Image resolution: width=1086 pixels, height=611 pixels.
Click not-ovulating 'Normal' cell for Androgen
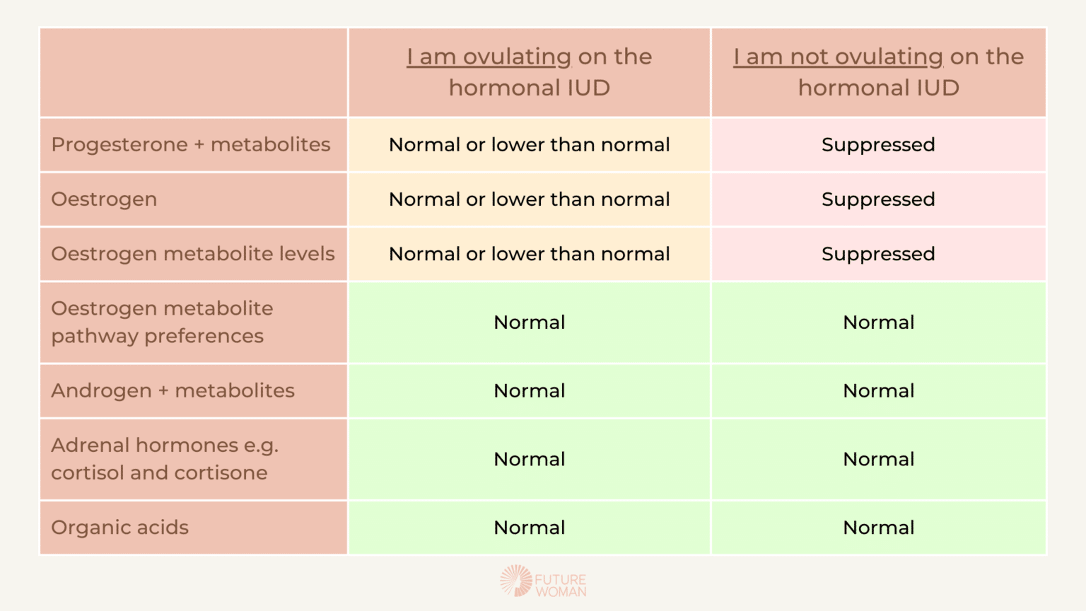pyautogui.click(x=879, y=390)
